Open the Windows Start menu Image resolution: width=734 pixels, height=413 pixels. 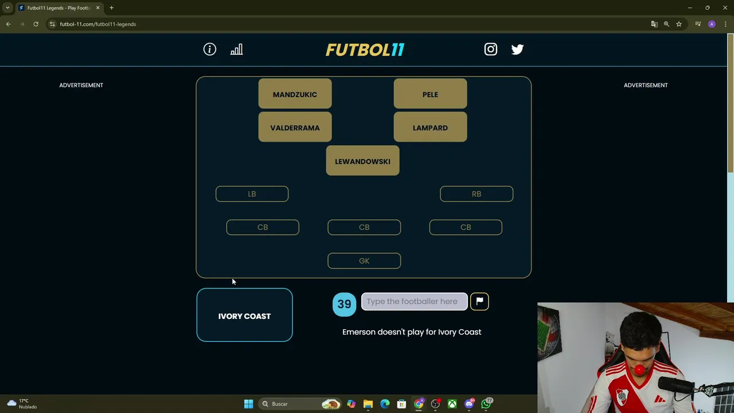click(248, 404)
